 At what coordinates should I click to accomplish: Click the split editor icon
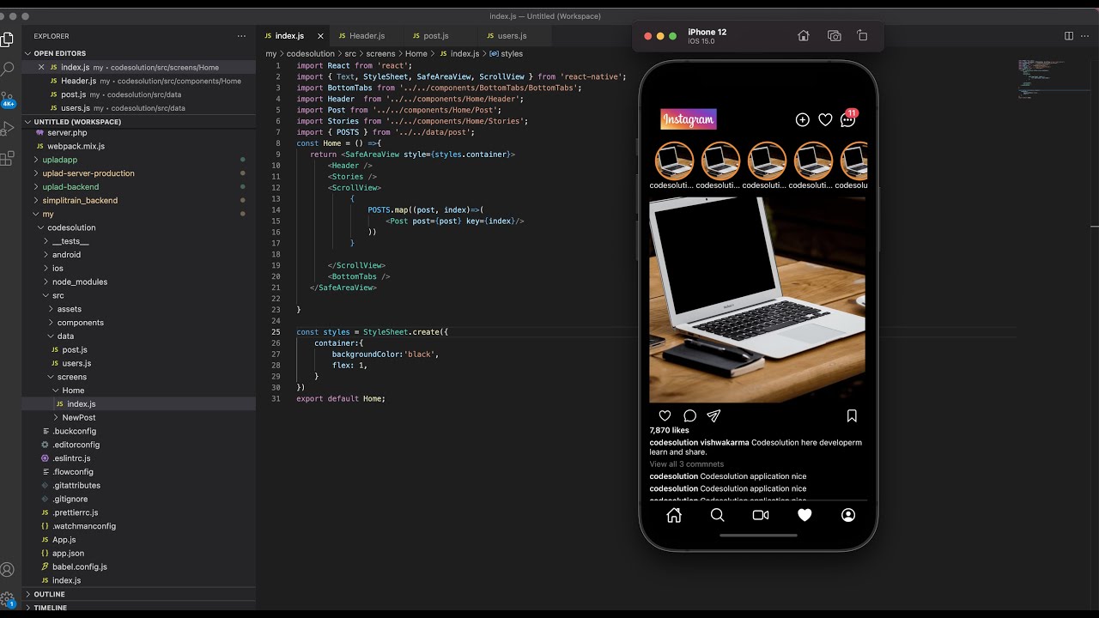click(x=1069, y=36)
